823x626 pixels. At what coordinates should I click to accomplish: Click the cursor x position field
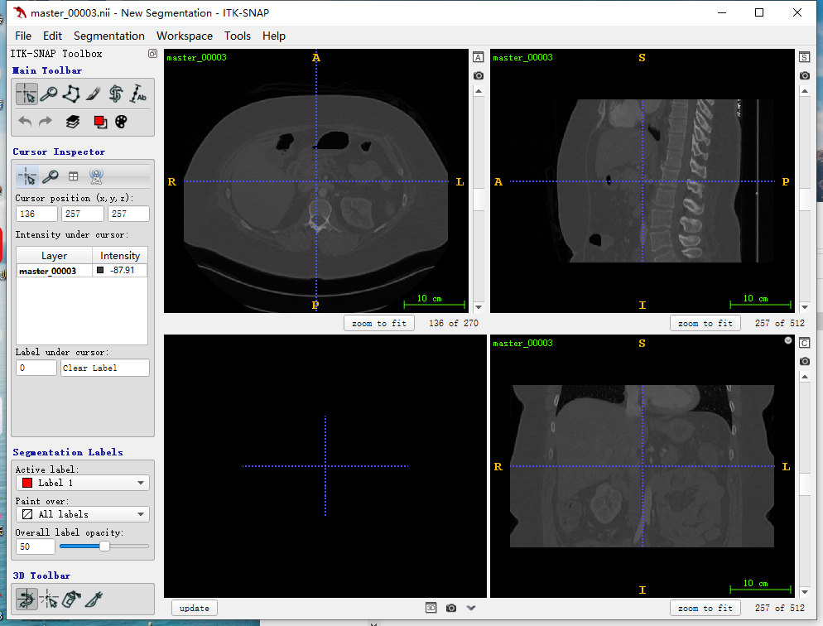(36, 214)
